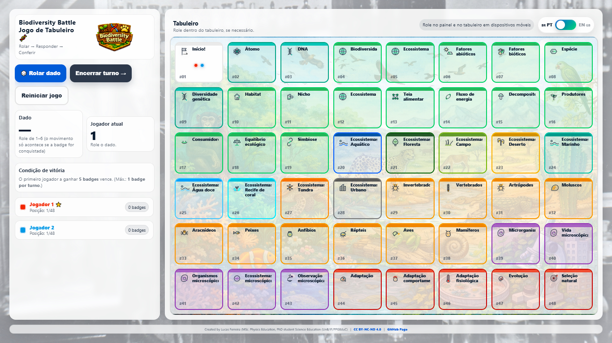The width and height of the screenshot is (612, 343).
Task: Click the flag icon on Início tile
Action: click(x=184, y=51)
